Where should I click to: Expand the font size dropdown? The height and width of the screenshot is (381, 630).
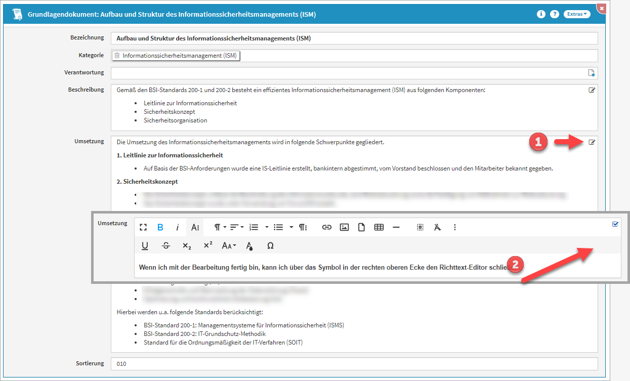[229, 246]
